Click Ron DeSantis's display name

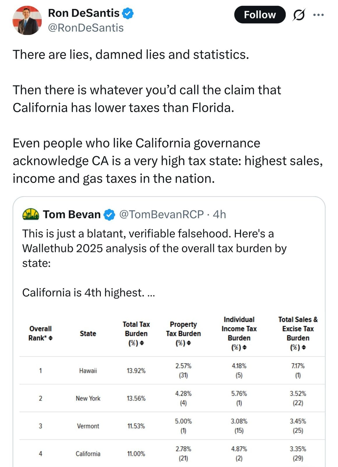coord(84,13)
